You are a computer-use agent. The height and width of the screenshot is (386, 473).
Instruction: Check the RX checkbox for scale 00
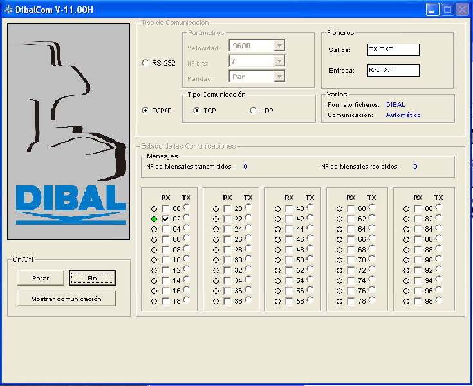165,208
